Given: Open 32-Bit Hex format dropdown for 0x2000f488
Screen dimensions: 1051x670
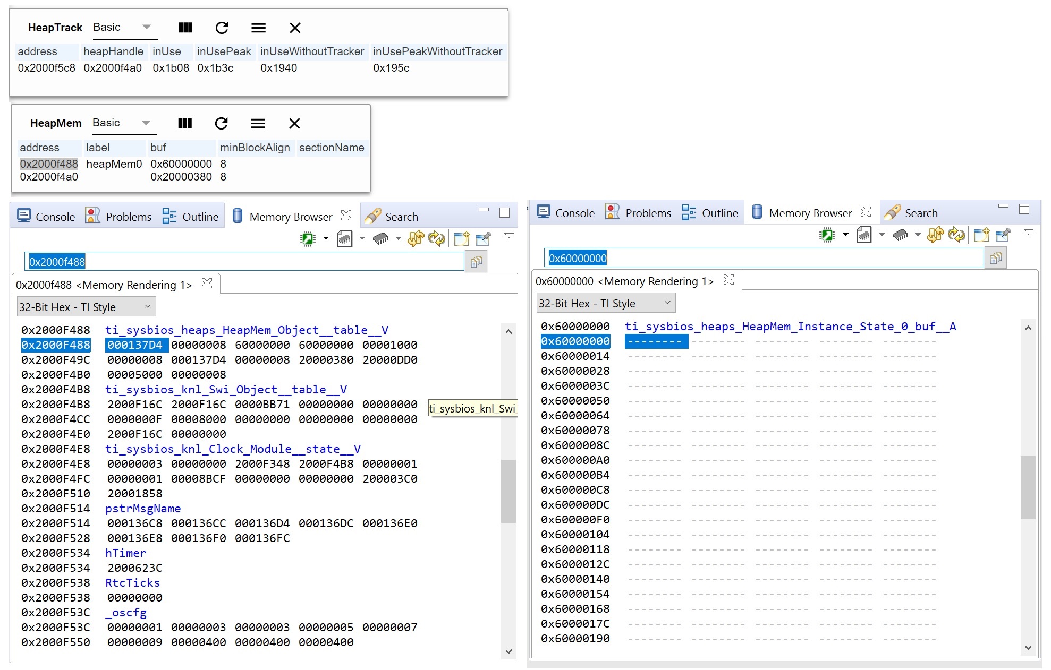Looking at the screenshot, I should click(86, 307).
